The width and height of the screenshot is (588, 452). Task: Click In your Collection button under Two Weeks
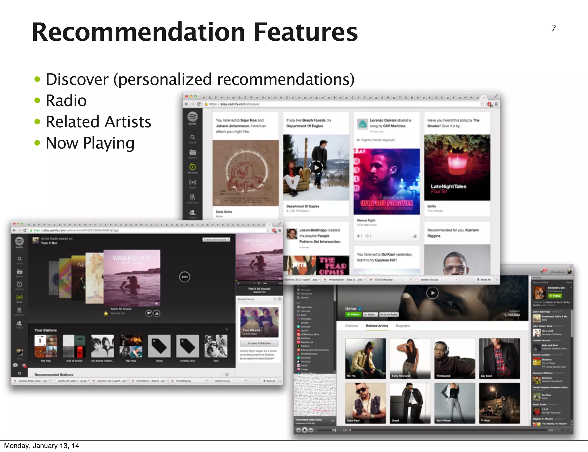point(259,343)
